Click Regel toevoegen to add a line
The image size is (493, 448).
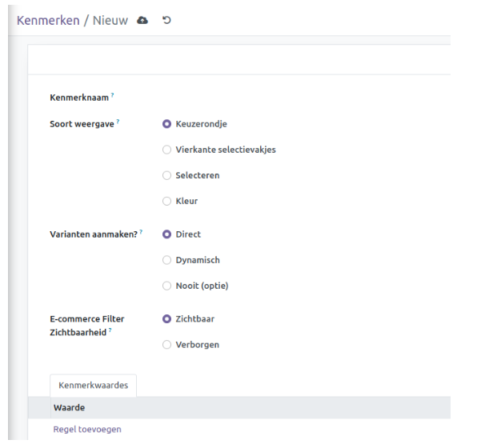pyautogui.click(x=87, y=430)
